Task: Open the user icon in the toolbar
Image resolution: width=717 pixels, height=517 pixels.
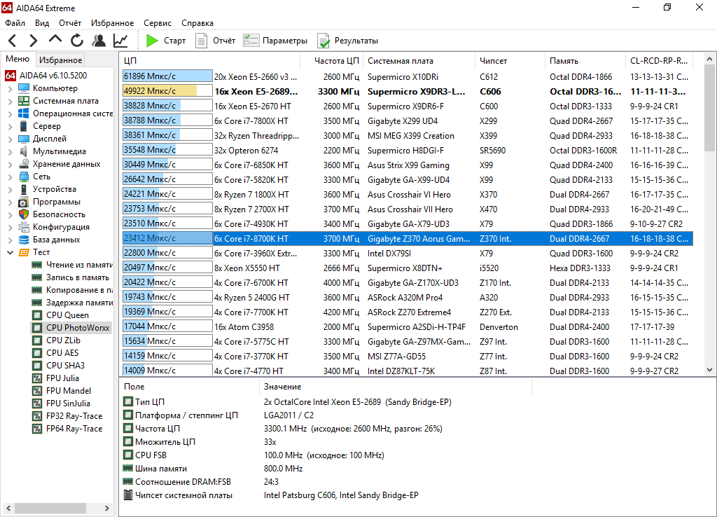Action: pyautogui.click(x=98, y=41)
